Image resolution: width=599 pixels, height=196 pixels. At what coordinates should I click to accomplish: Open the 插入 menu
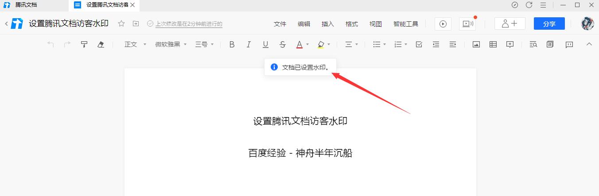328,24
